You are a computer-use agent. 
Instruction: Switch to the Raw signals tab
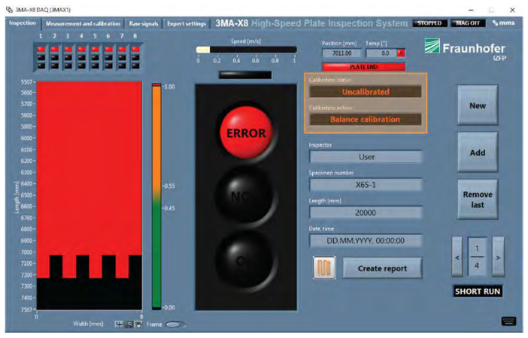144,24
